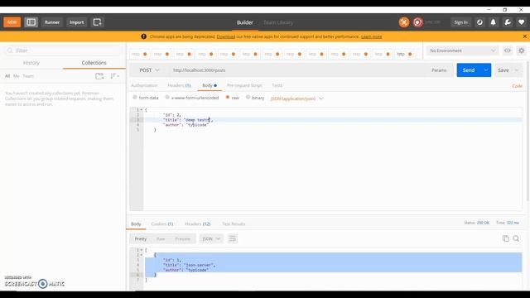
Task: Select the x-www-form-urlencoded radio button
Action: pyautogui.click(x=167, y=98)
